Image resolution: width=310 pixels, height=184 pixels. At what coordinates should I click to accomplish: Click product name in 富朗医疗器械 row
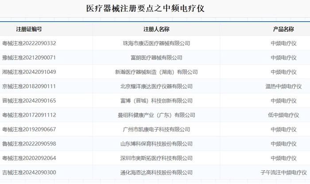coord(283,57)
